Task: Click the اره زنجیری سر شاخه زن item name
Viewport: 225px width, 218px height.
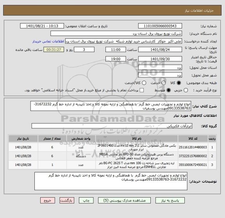Action: tap(137, 165)
